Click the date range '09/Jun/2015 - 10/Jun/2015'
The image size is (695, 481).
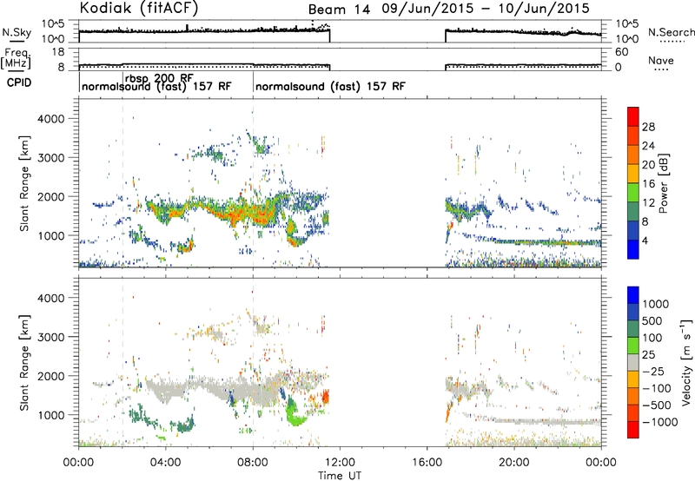(486, 9)
